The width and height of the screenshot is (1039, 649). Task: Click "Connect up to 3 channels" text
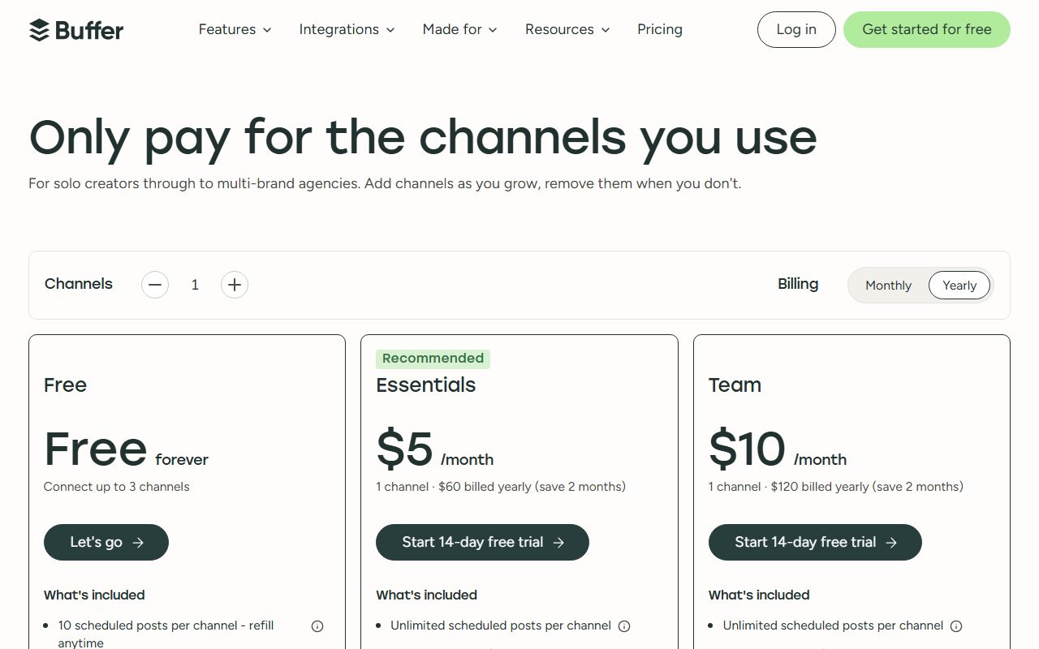117,487
